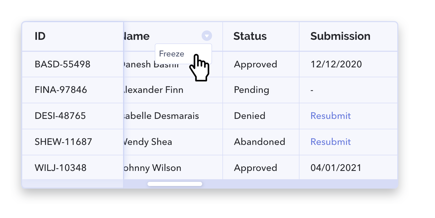The height and width of the screenshot is (218, 435).
Task: Select the DESI-48765 ID cell
Action: 73,116
